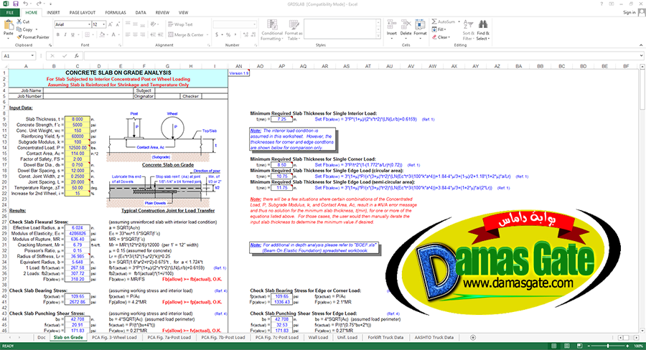Screen dimensions: 646x350
Task: Open the Fill dropdown in the Editing group
Action: click(x=439, y=29)
